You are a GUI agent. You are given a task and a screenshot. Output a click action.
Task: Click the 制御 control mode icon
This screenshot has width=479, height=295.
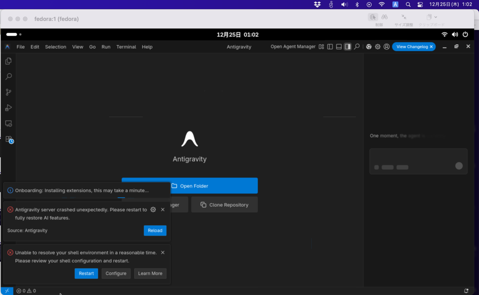click(373, 17)
